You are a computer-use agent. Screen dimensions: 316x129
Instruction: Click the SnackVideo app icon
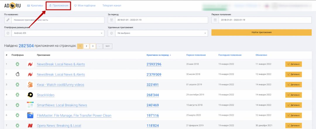pyautogui.click(x=30, y=95)
